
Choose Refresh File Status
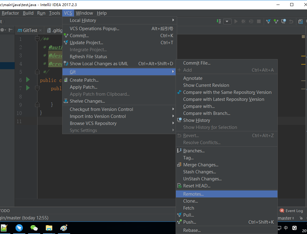[x=120, y=57]
